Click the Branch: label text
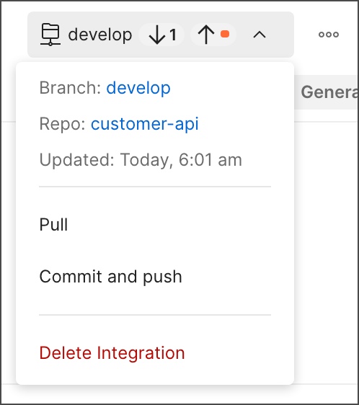This screenshot has height=405, width=359. pyautogui.click(x=70, y=88)
